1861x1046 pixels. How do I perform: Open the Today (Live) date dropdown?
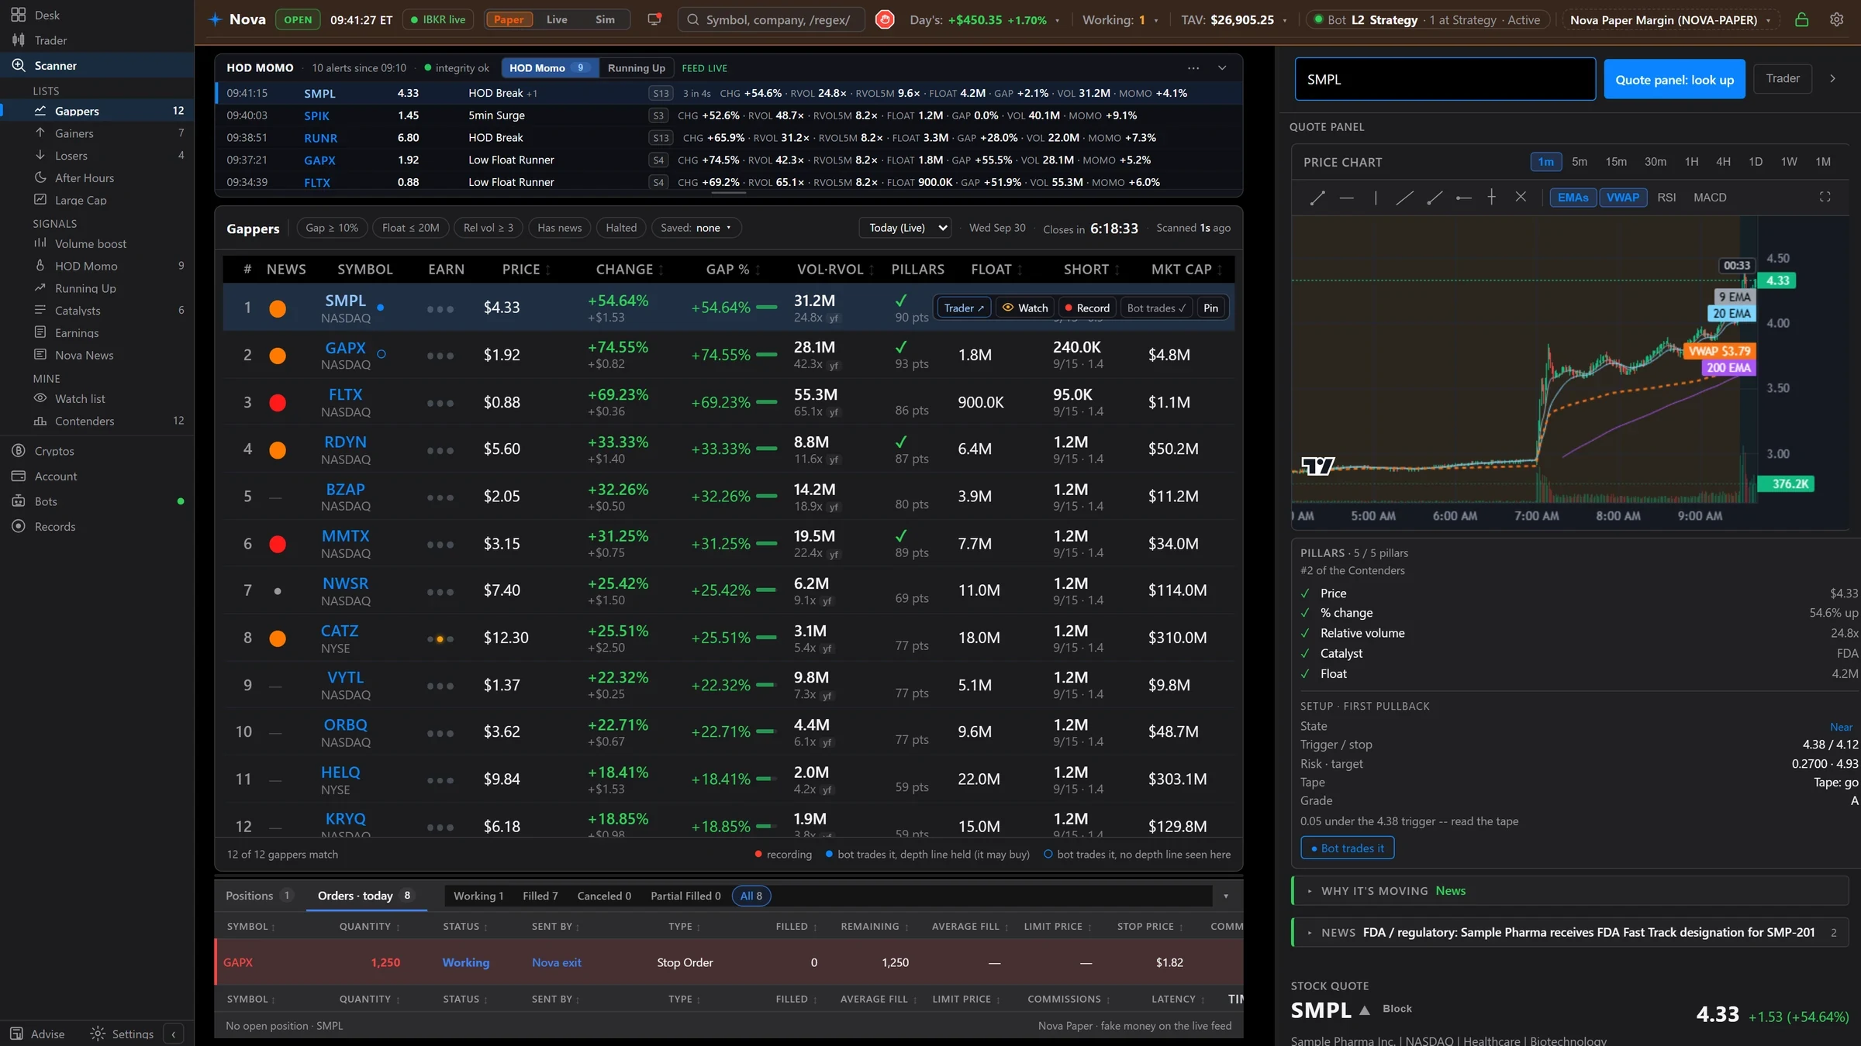tap(906, 228)
